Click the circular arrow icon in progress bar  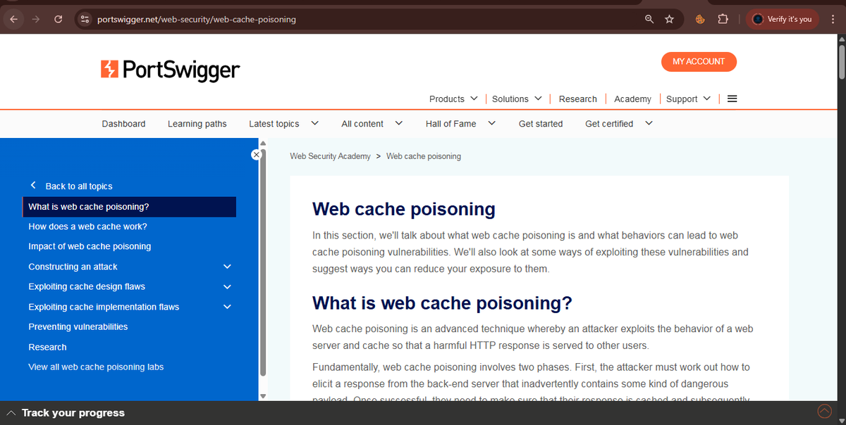pos(824,411)
